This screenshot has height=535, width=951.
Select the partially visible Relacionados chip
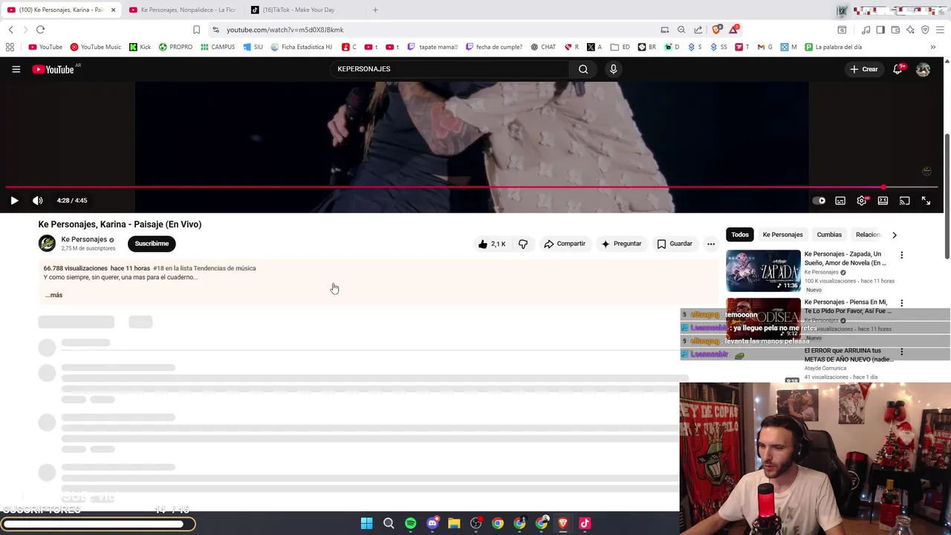[868, 235]
